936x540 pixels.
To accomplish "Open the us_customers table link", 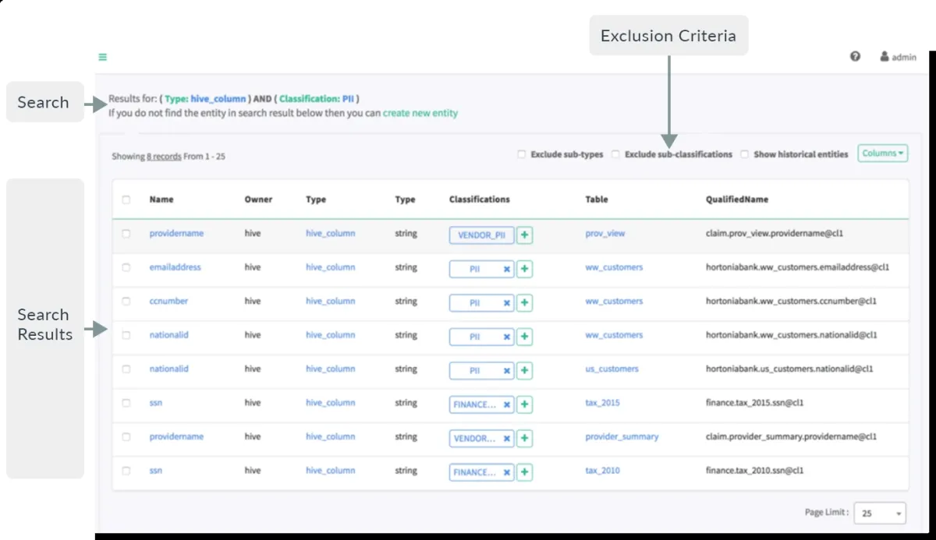I will pos(612,369).
